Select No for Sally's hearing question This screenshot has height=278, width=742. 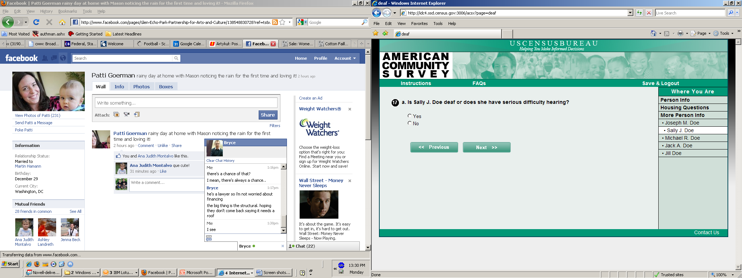(x=409, y=123)
